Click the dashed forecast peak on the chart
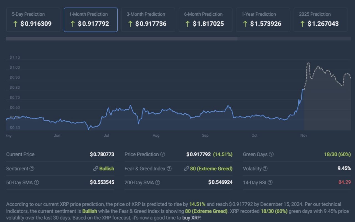Screen dimensions: 355x222 point(308,63)
